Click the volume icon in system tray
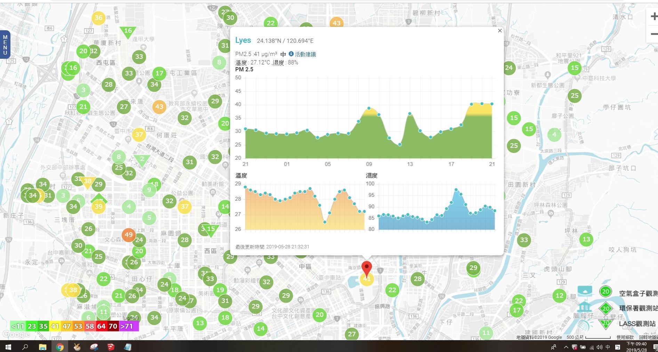658x352 pixels. click(x=599, y=347)
